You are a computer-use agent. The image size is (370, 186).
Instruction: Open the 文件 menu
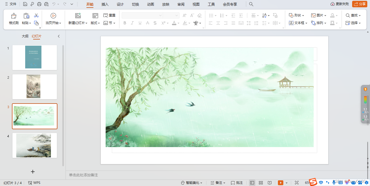(x=13, y=4)
